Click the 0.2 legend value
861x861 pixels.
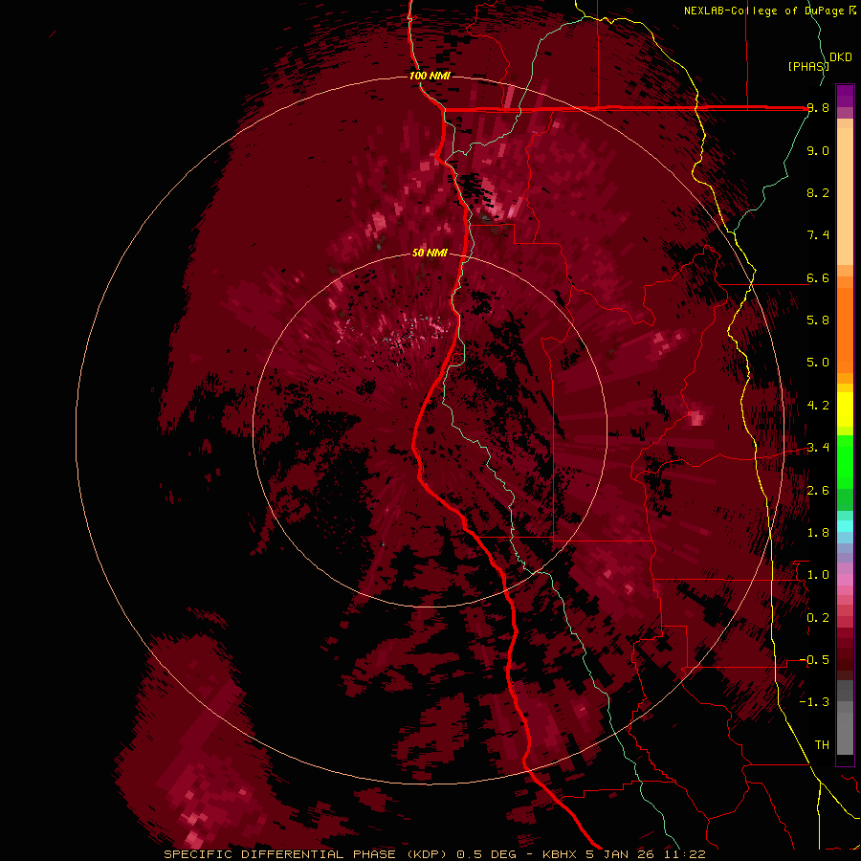[x=818, y=618]
